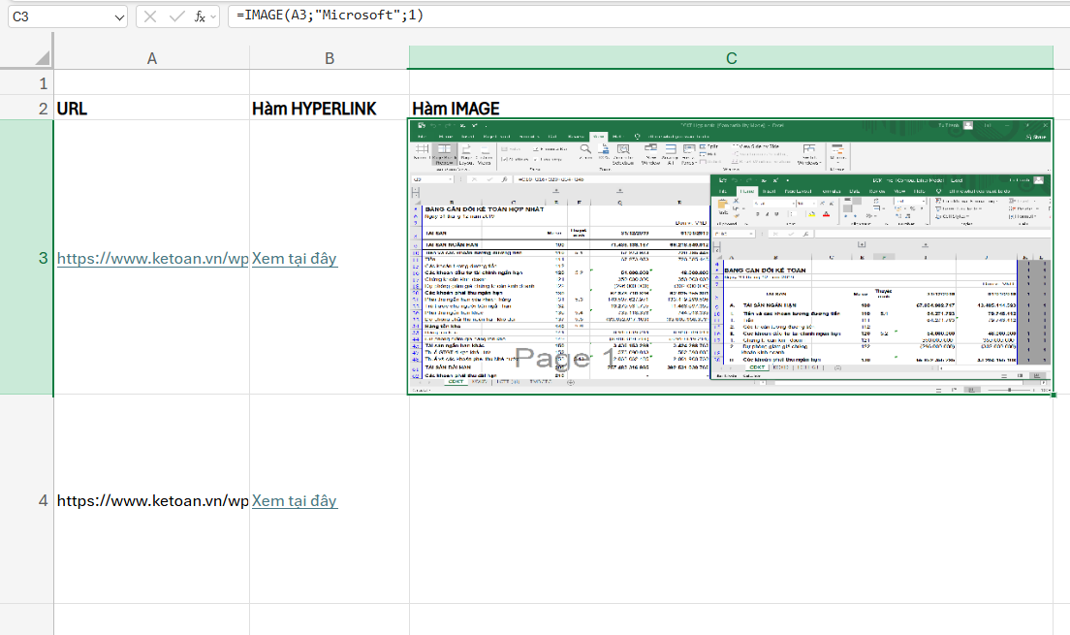
Task: Follow the "Xem tại đây" hyperlink in row 4
Action: 294,500
